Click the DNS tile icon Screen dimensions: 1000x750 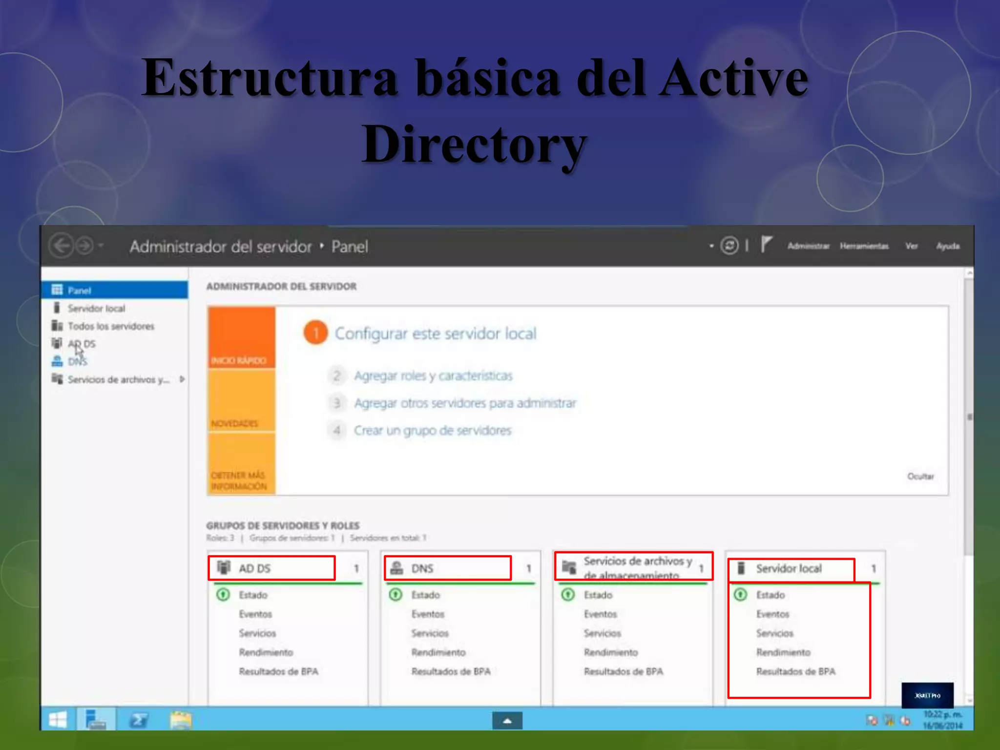[x=396, y=567]
